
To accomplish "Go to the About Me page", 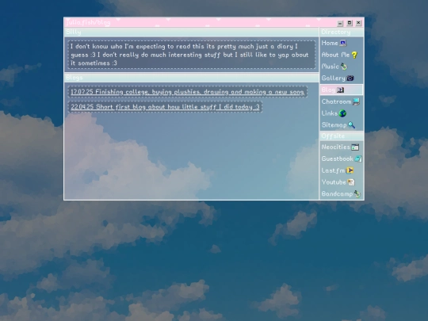I will tap(335, 55).
